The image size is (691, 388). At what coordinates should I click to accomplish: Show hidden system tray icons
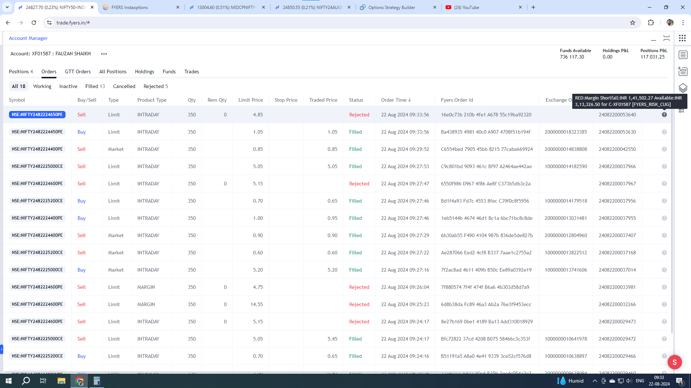[595, 381]
